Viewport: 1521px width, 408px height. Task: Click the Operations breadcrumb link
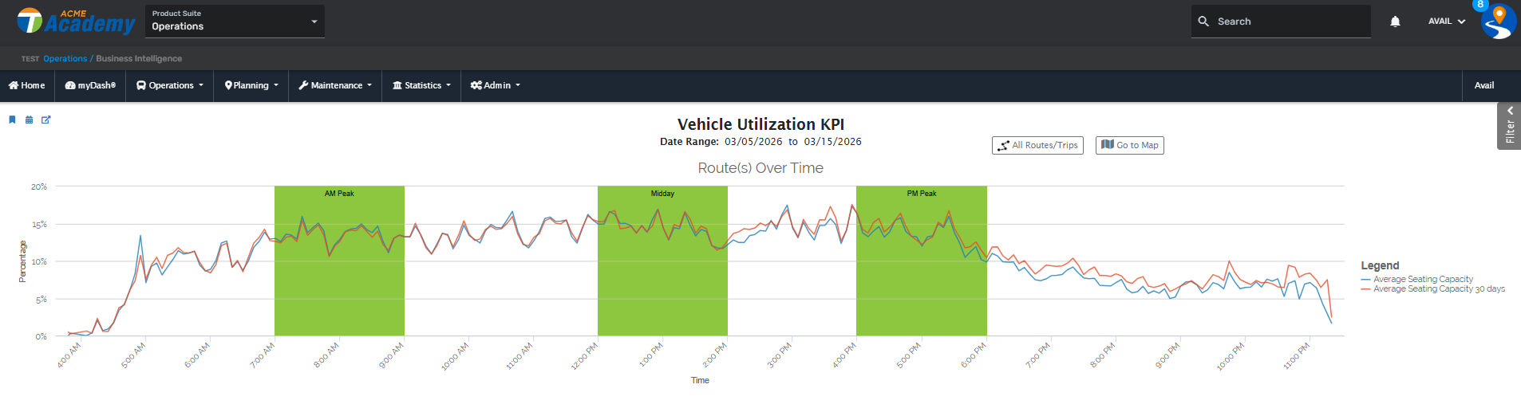(x=65, y=59)
